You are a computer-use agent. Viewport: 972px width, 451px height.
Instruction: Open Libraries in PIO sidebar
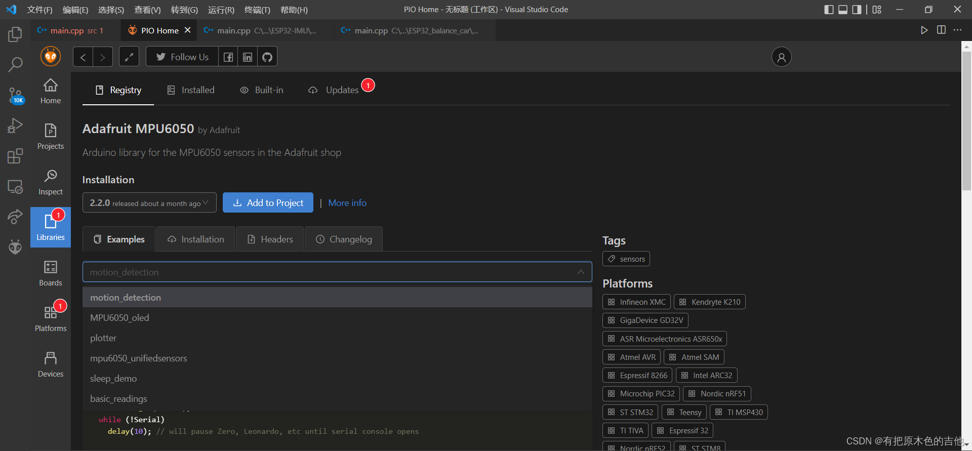51,227
